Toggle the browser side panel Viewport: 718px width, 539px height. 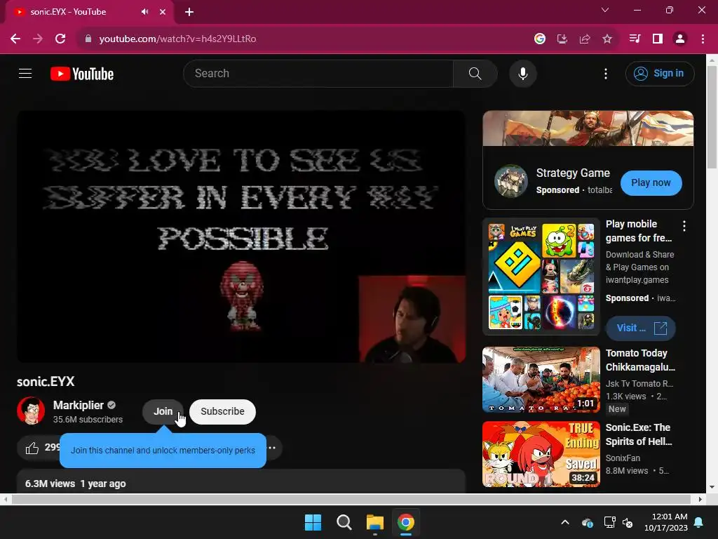(658, 39)
